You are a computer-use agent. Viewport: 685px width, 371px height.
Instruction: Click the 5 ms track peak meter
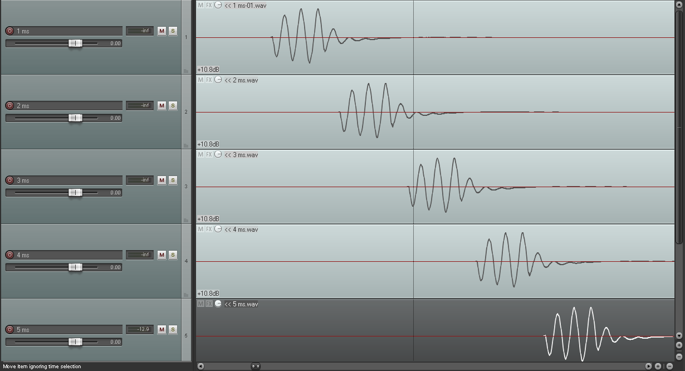tap(140, 330)
